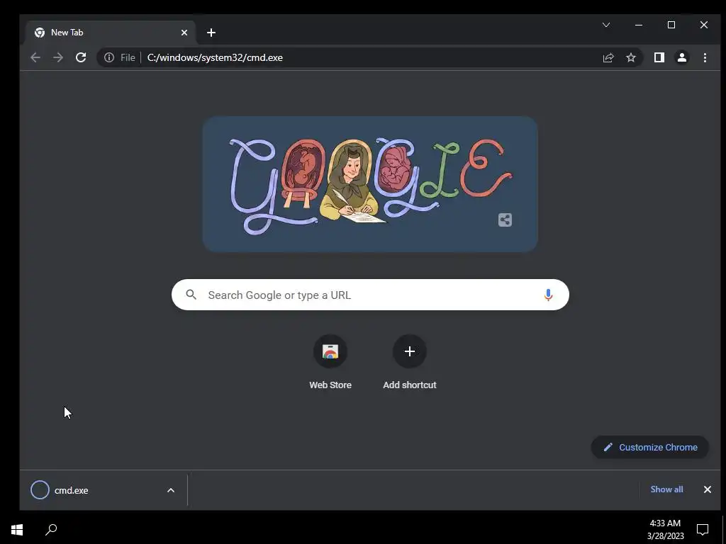Close the downloads bar
The width and height of the screenshot is (726, 544).
(x=707, y=489)
